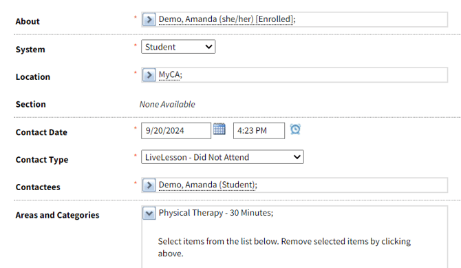This screenshot has height=268, width=461.
Task: Expand the Location field arrow button
Action: (x=149, y=75)
